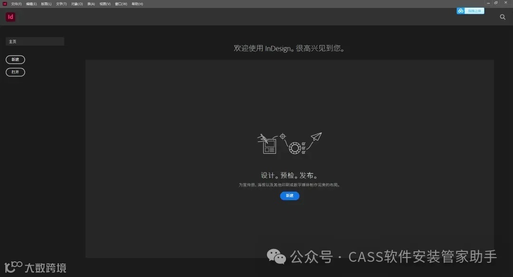
Task: Open the 帮助(H) menu
Action: (137, 4)
